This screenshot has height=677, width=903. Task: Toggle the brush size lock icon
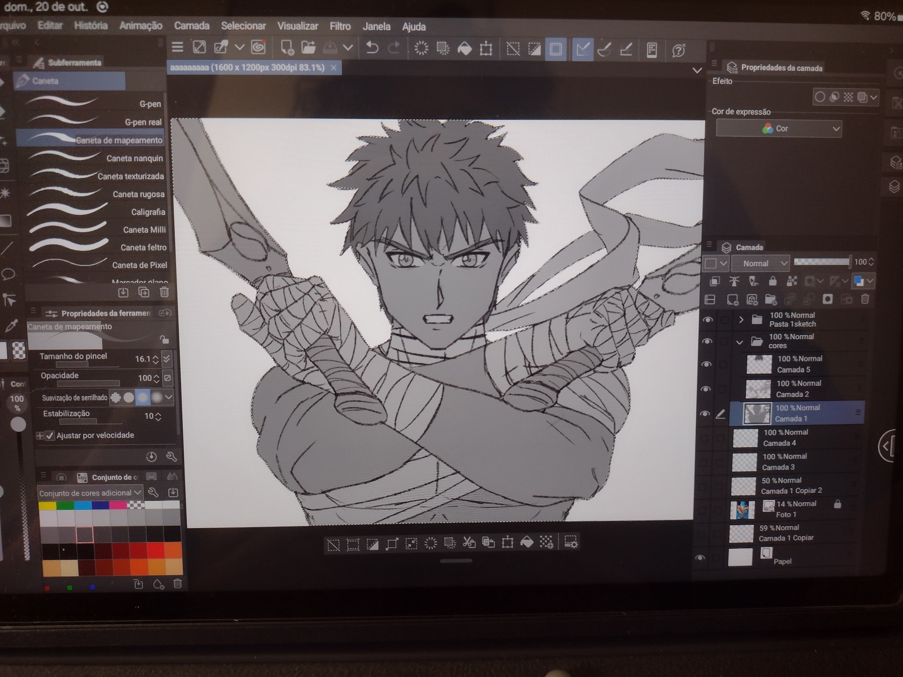pyautogui.click(x=164, y=340)
